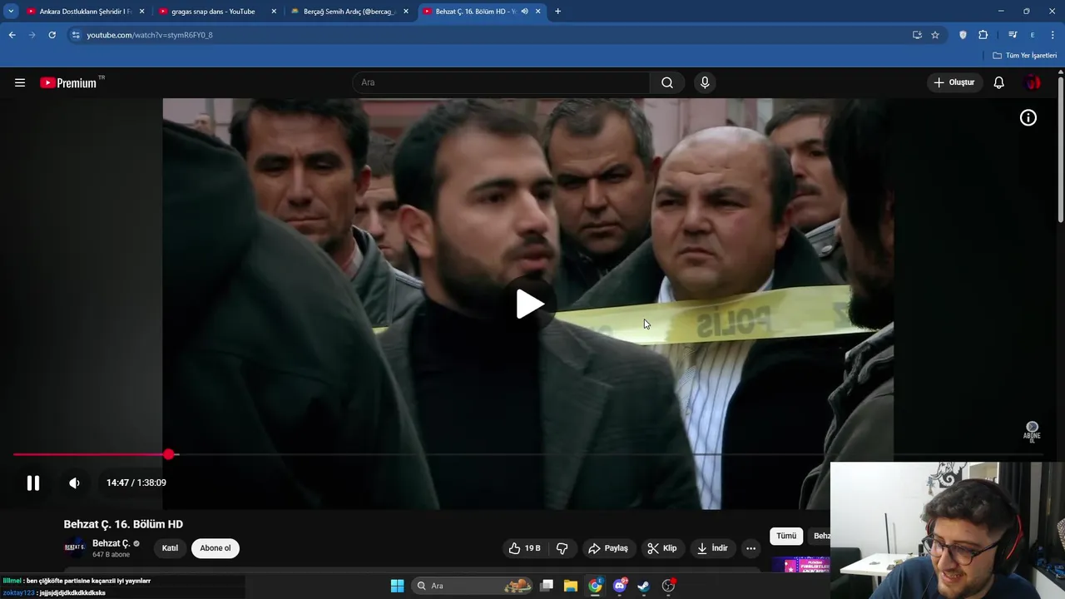1065x599 pixels.
Task: Open Chrome from the taskbar
Action: click(595, 586)
